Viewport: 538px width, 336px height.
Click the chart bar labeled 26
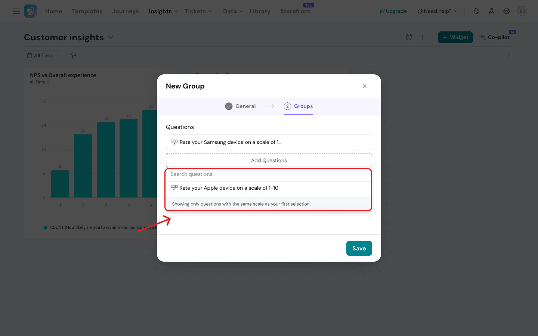pyautogui.click(x=129, y=158)
